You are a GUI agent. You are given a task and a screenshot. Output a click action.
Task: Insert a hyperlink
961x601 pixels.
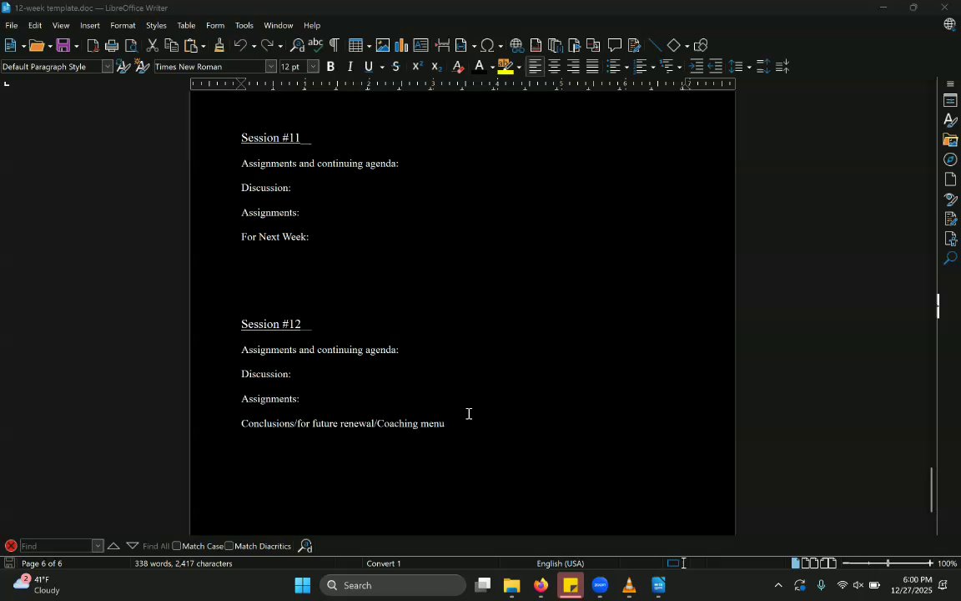tap(516, 45)
